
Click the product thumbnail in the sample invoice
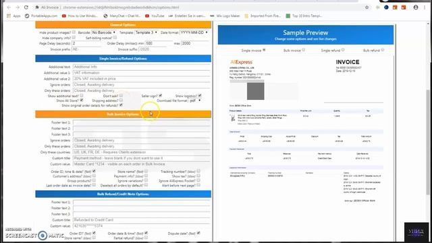point(233,118)
